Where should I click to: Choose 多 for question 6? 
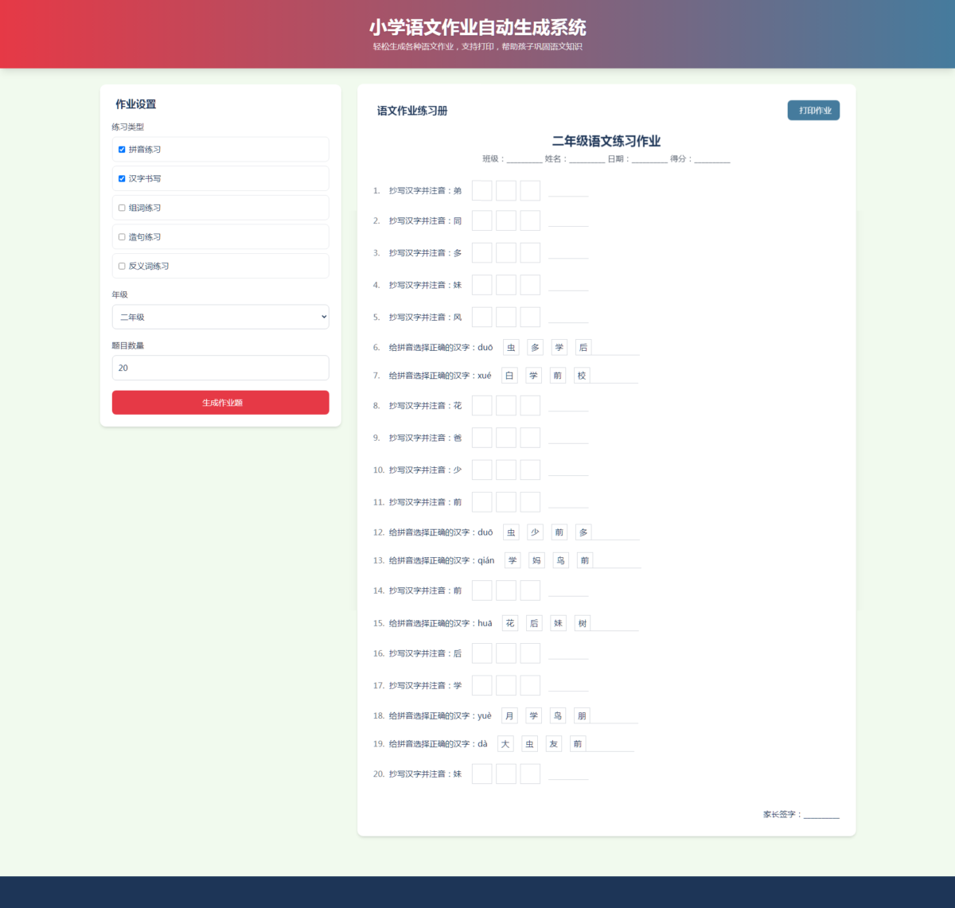(535, 348)
